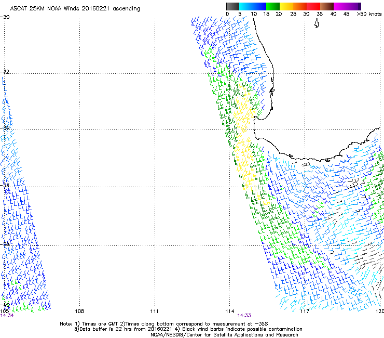Click the small island outline near 117.5E at the top
This screenshot has width=384, height=338.
[x=317, y=24]
